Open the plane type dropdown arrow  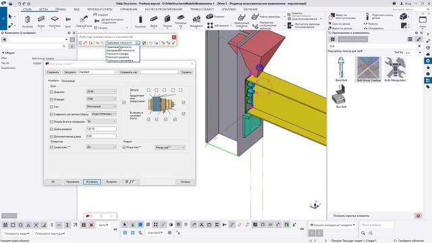(138, 43)
